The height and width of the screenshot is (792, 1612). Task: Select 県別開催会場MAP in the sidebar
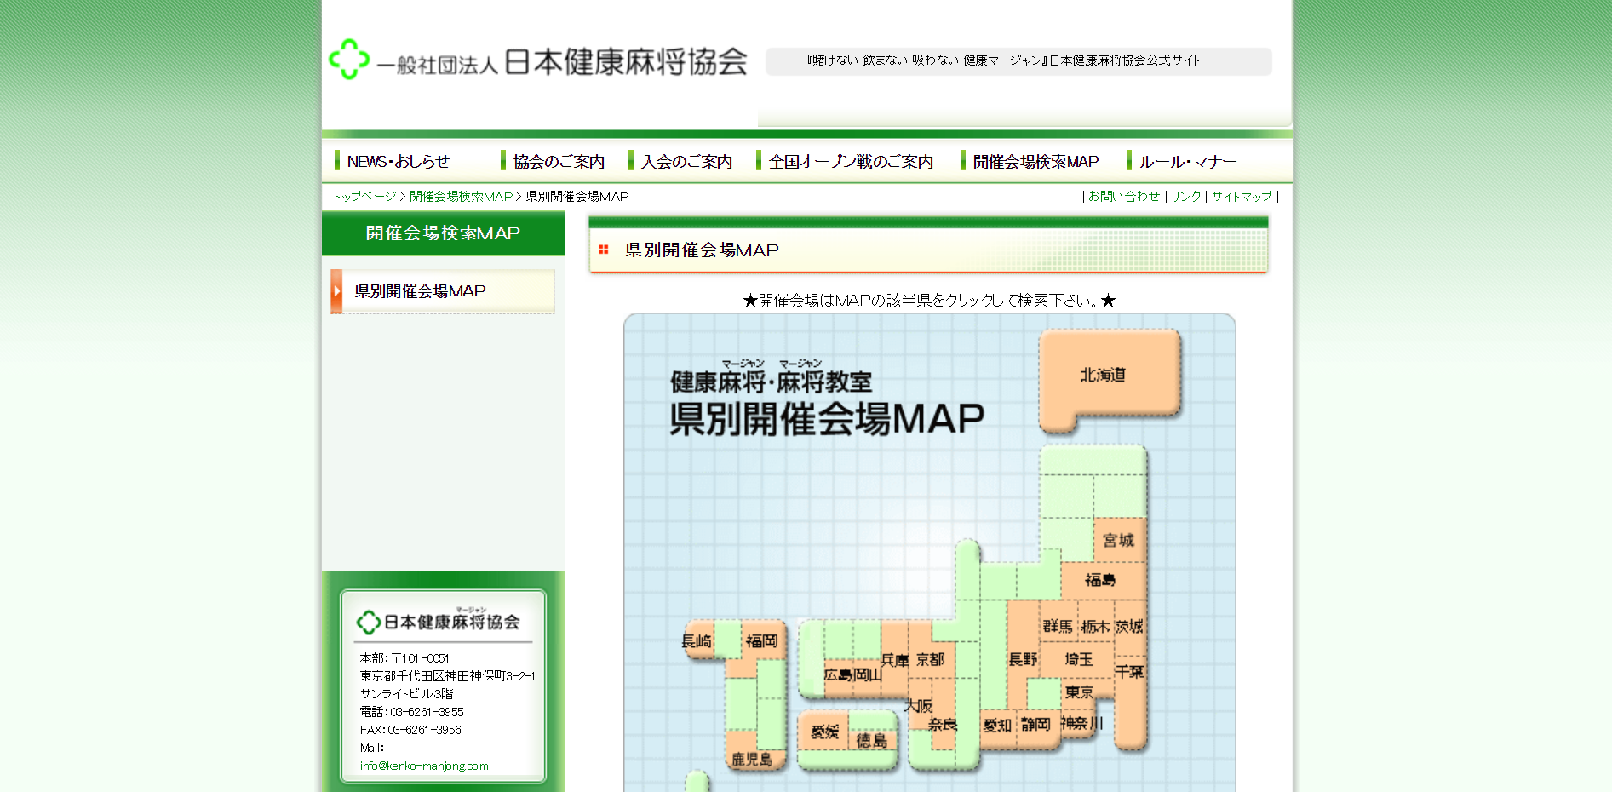pos(443,291)
